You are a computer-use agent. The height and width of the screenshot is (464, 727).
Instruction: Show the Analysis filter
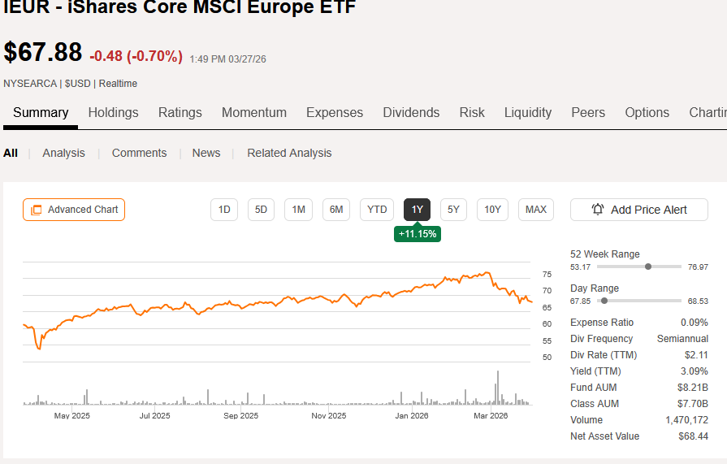pyautogui.click(x=63, y=153)
